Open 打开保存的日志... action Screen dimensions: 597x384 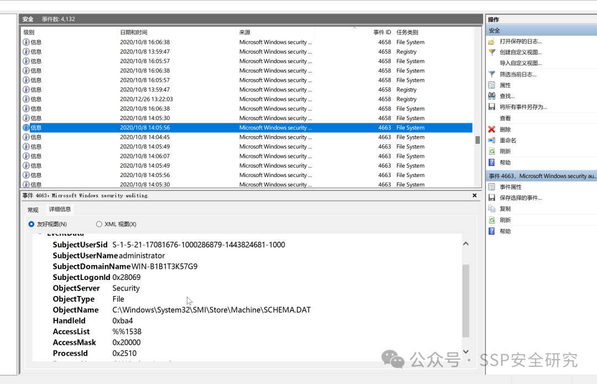521,41
